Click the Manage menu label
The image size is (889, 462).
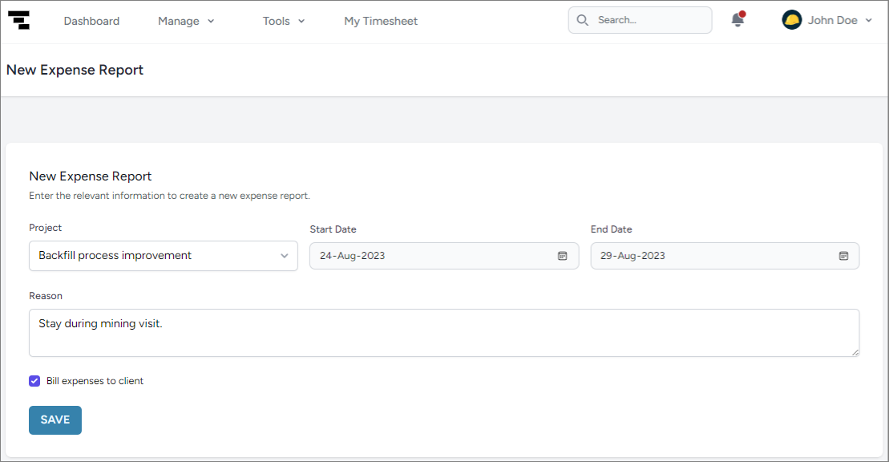[x=178, y=22]
